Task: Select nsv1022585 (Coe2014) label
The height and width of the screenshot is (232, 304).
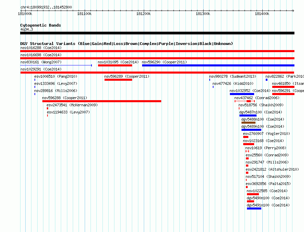Action: click(x=267, y=191)
